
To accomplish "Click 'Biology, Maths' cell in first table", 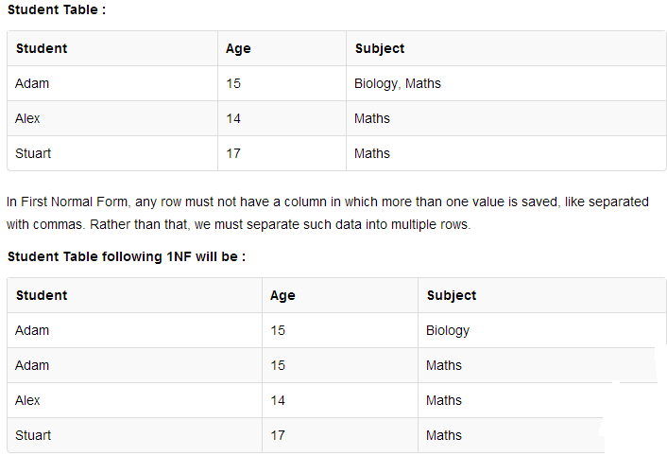I will click(x=398, y=83).
